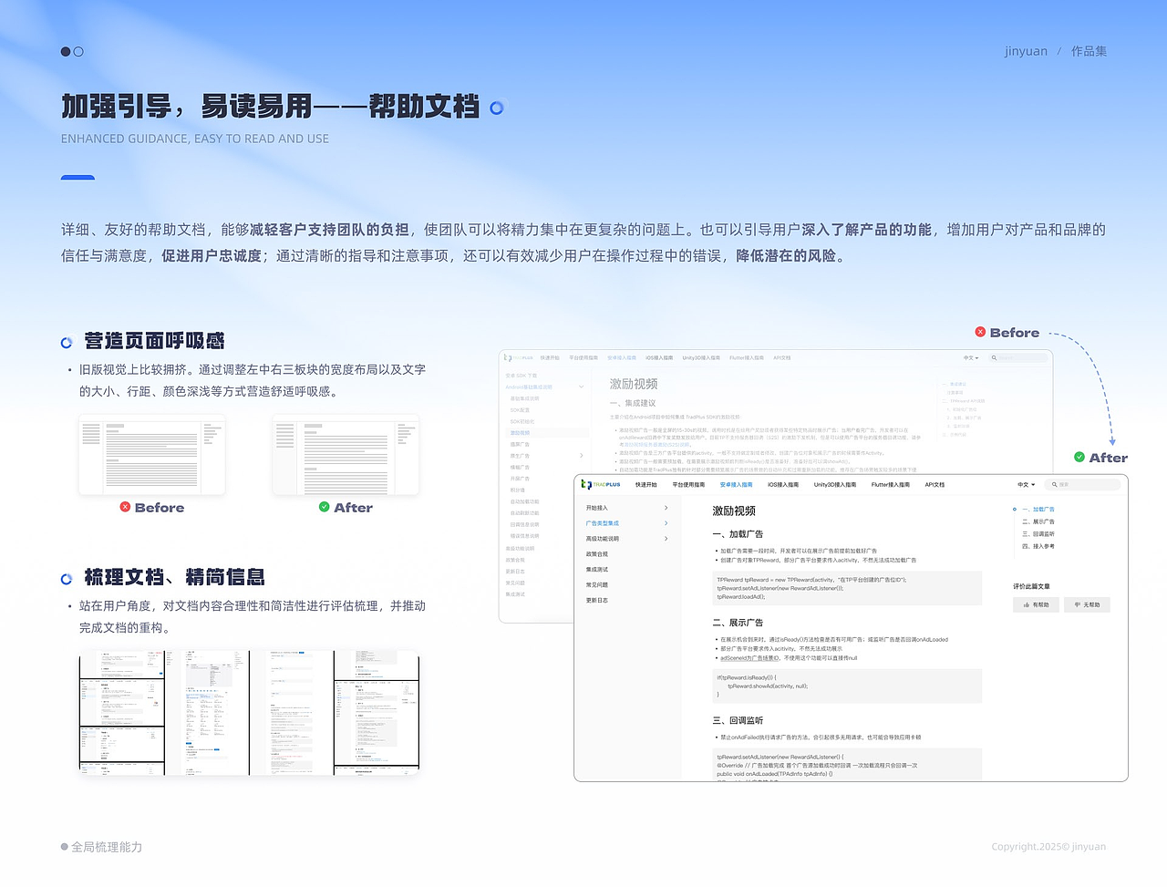
Task: Click the filled dark page indicator dot
Action: point(66,51)
